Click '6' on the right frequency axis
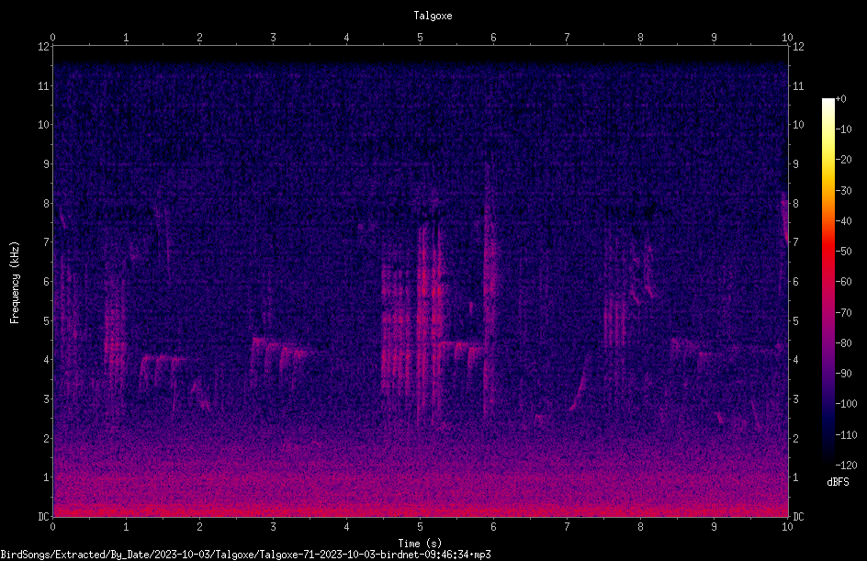This screenshot has width=867, height=561. 795,281
